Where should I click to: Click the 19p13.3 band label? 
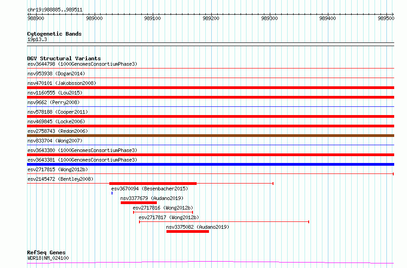(37, 39)
